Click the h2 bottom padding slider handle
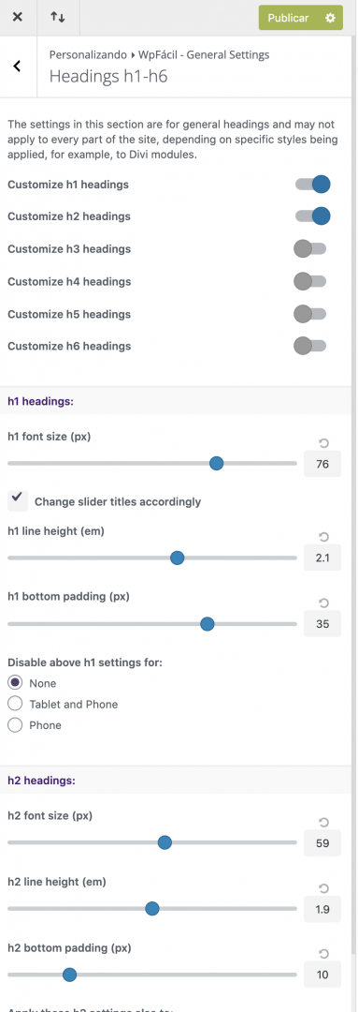 point(69,975)
